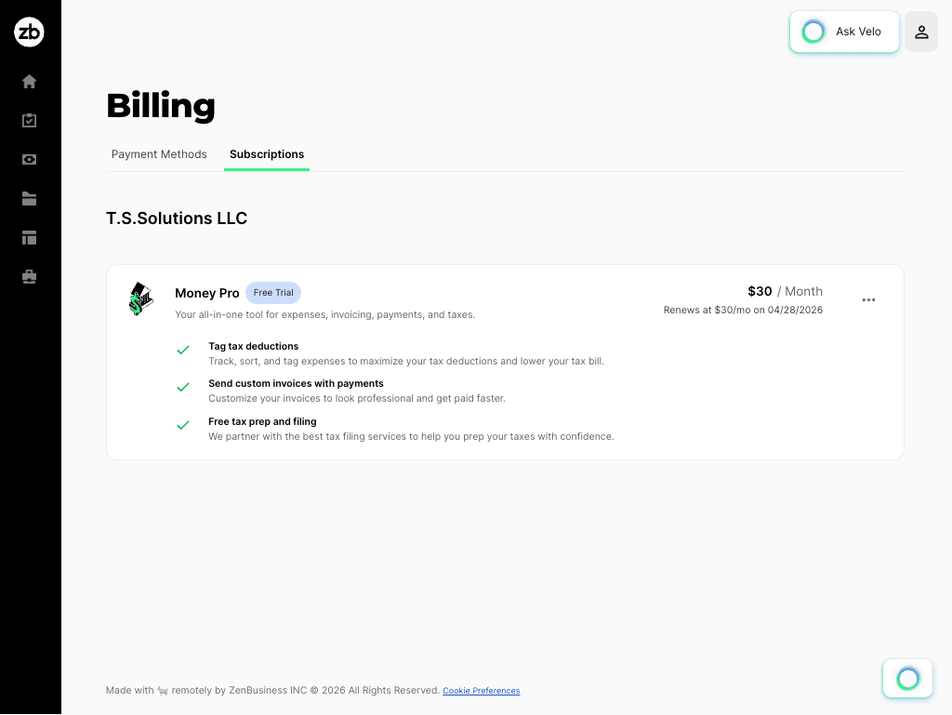Click the Free Trial badge on Money Pro
This screenshot has width=952, height=715.
point(272,292)
